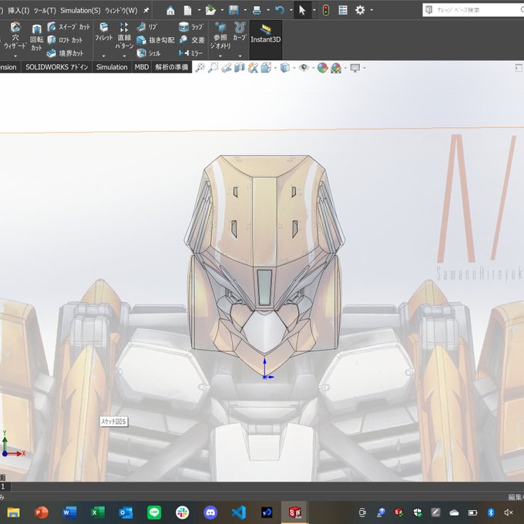Expand the Undo dropdown arrow
Viewport: 524px width, 524px height.
coord(291,10)
